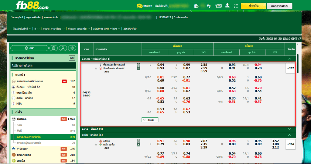
Task: Open the user profile icon in header
Action: click(x=227, y=6)
